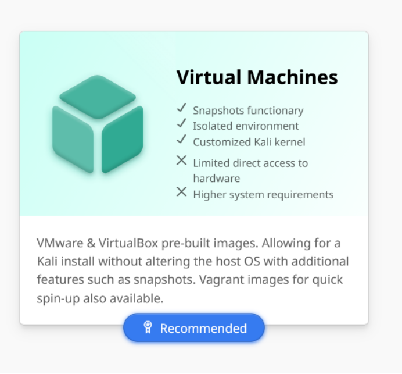Click the checkmark beside Snapshots functionary
Viewport: 402px width, 374px height.
click(x=181, y=108)
